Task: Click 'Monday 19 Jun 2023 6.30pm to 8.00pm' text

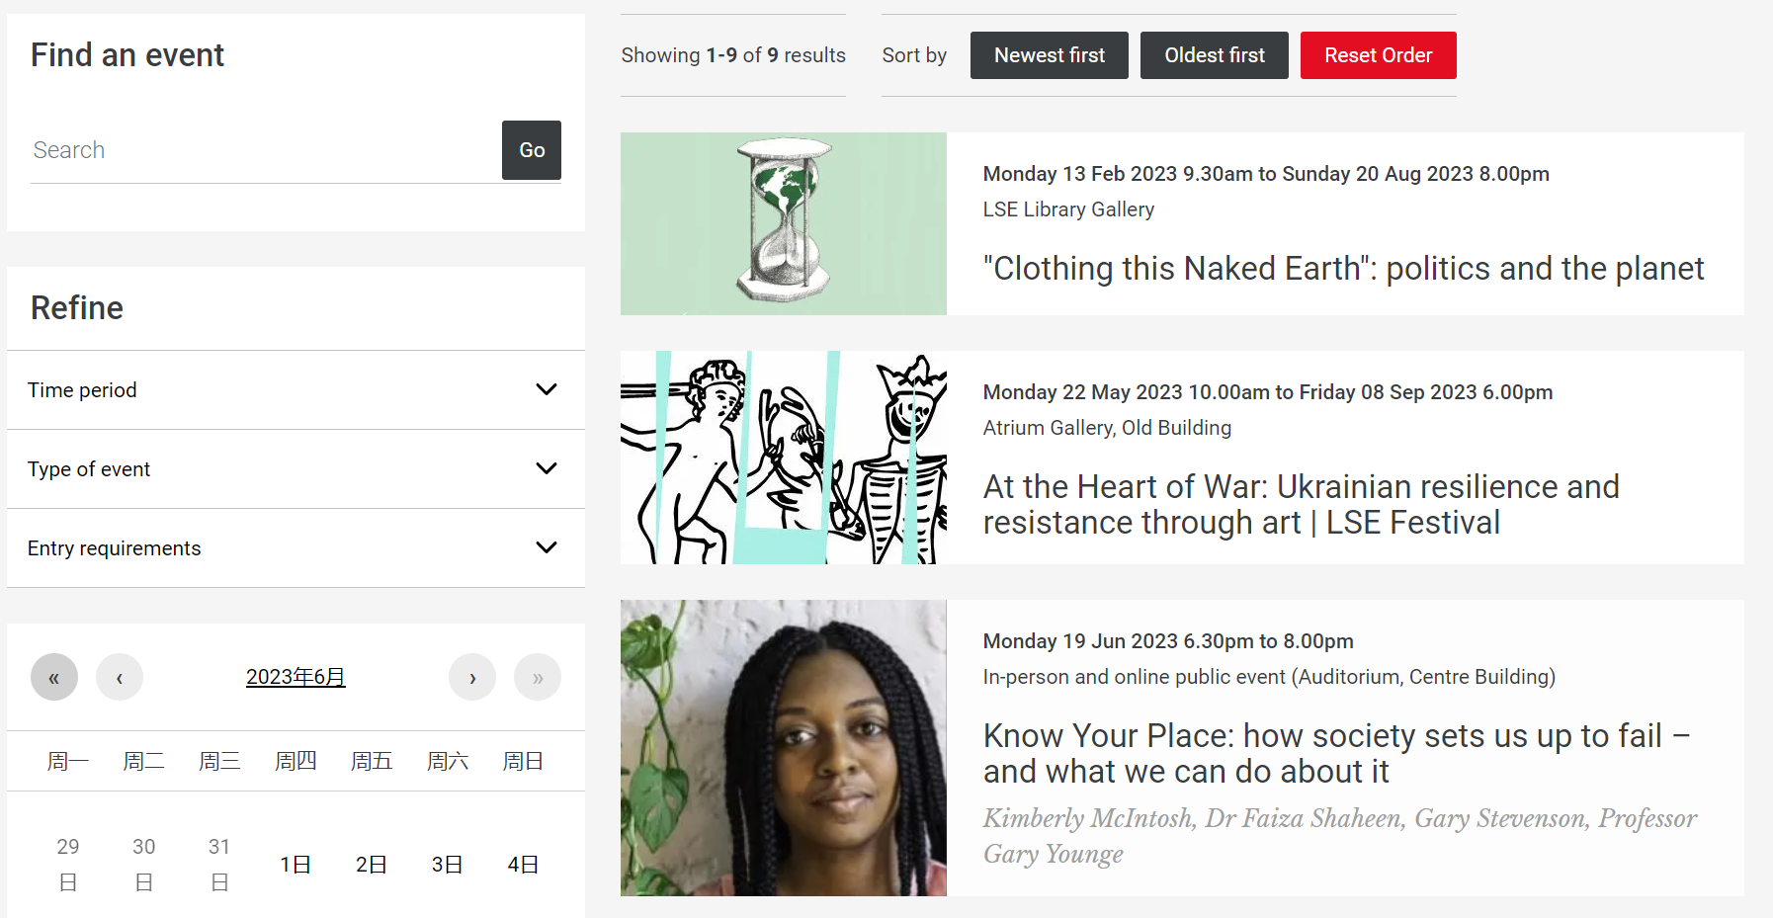Action: [1168, 641]
